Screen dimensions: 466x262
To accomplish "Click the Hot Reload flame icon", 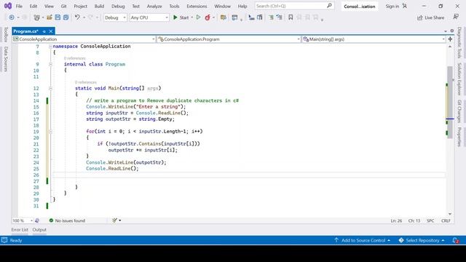I will click(208, 17).
